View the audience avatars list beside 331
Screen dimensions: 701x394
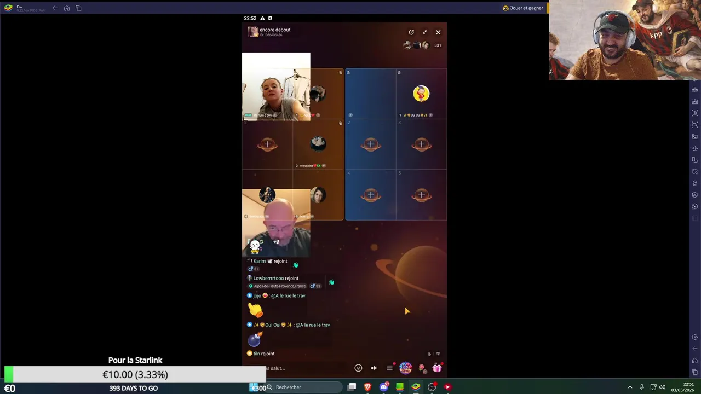[x=417, y=45]
